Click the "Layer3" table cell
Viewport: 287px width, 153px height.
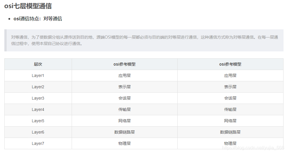(38, 98)
